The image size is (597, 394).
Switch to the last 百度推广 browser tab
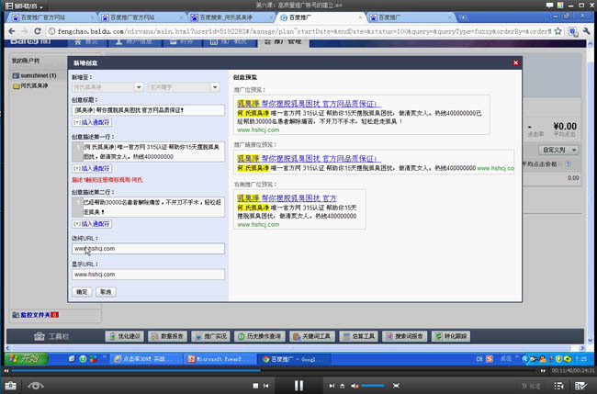tap(411, 17)
